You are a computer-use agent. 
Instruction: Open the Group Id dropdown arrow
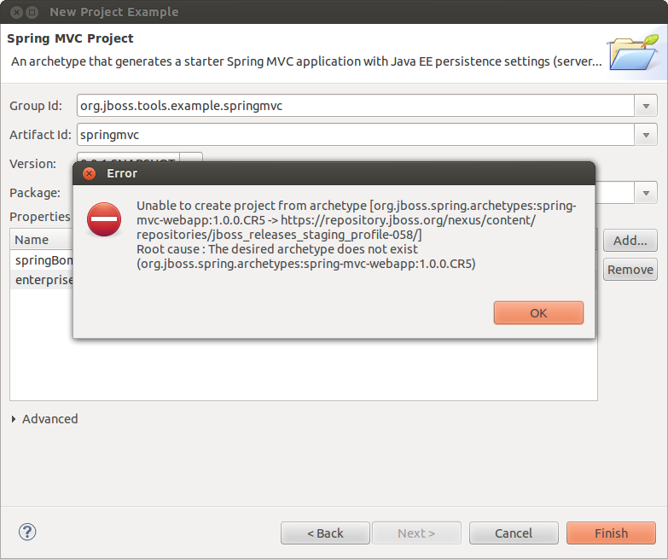pos(646,106)
